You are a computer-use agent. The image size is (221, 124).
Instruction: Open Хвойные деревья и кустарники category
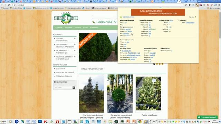[x=64, y=58]
